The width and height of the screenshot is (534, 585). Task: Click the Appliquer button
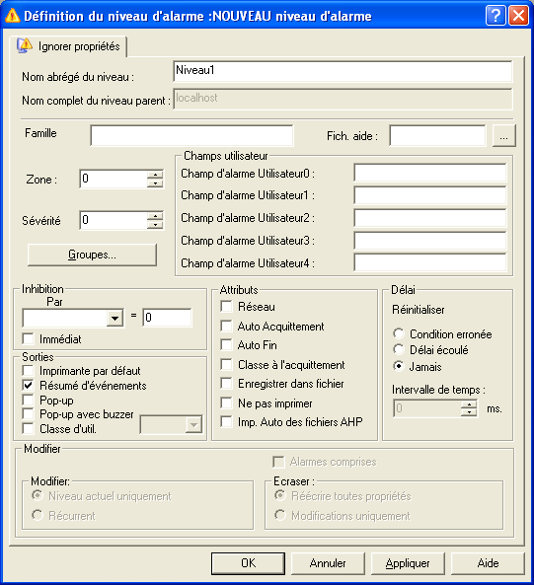(x=408, y=563)
